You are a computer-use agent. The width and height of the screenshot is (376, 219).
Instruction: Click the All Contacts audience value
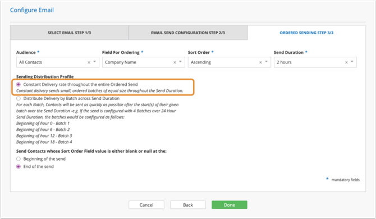coord(30,62)
